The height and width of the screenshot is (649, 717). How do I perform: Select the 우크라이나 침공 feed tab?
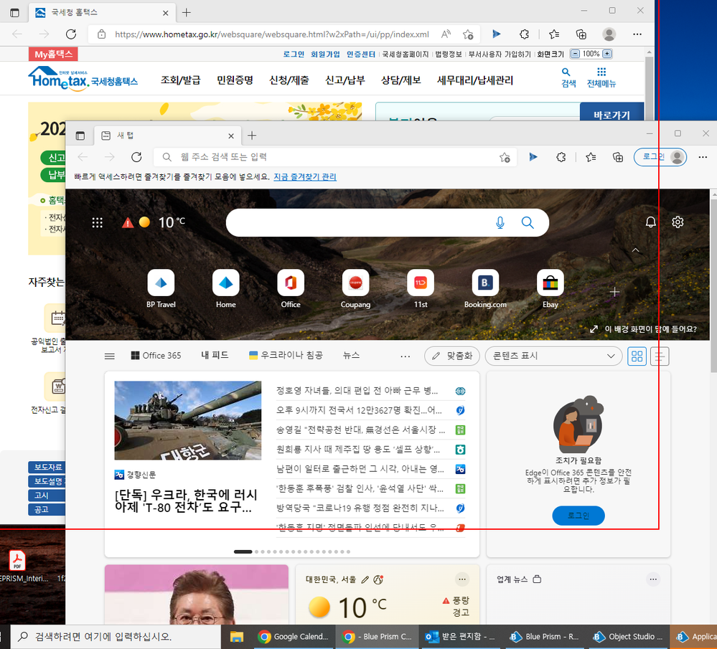(286, 355)
